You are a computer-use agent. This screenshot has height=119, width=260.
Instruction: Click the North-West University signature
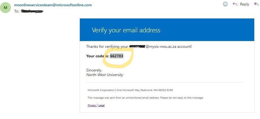tap(105, 75)
